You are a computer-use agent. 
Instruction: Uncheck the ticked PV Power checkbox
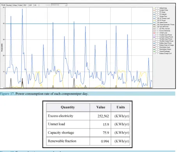click(158, 20)
